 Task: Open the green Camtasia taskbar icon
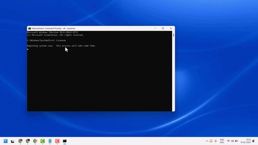(43, 141)
